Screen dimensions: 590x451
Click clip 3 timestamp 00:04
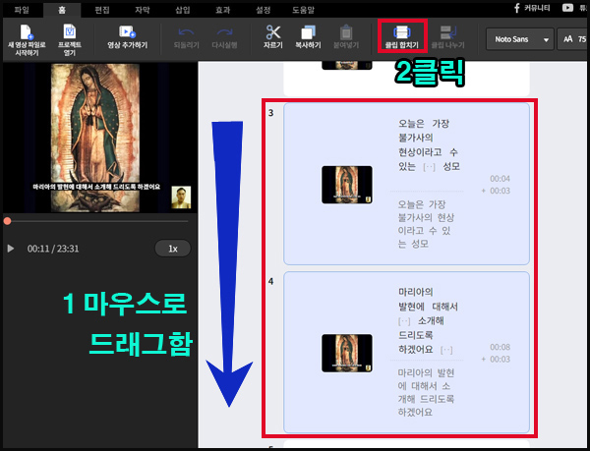tap(500, 179)
